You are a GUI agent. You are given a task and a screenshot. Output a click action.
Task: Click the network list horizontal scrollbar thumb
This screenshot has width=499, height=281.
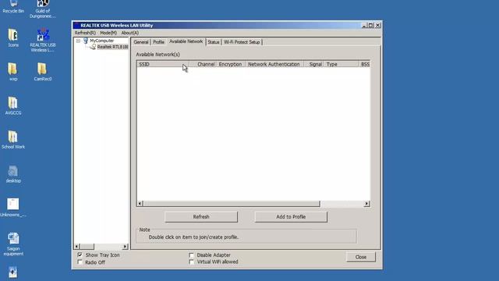(232, 204)
